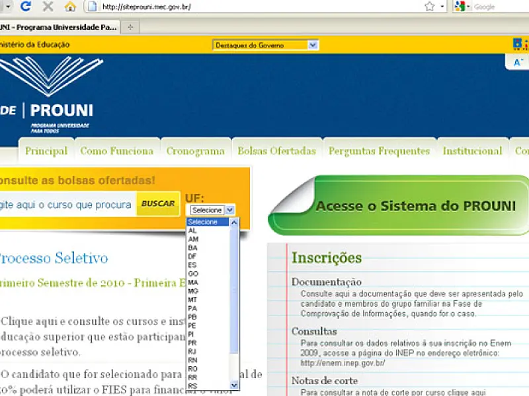
Task: Select RO in the UF list
Action: (x=208, y=369)
